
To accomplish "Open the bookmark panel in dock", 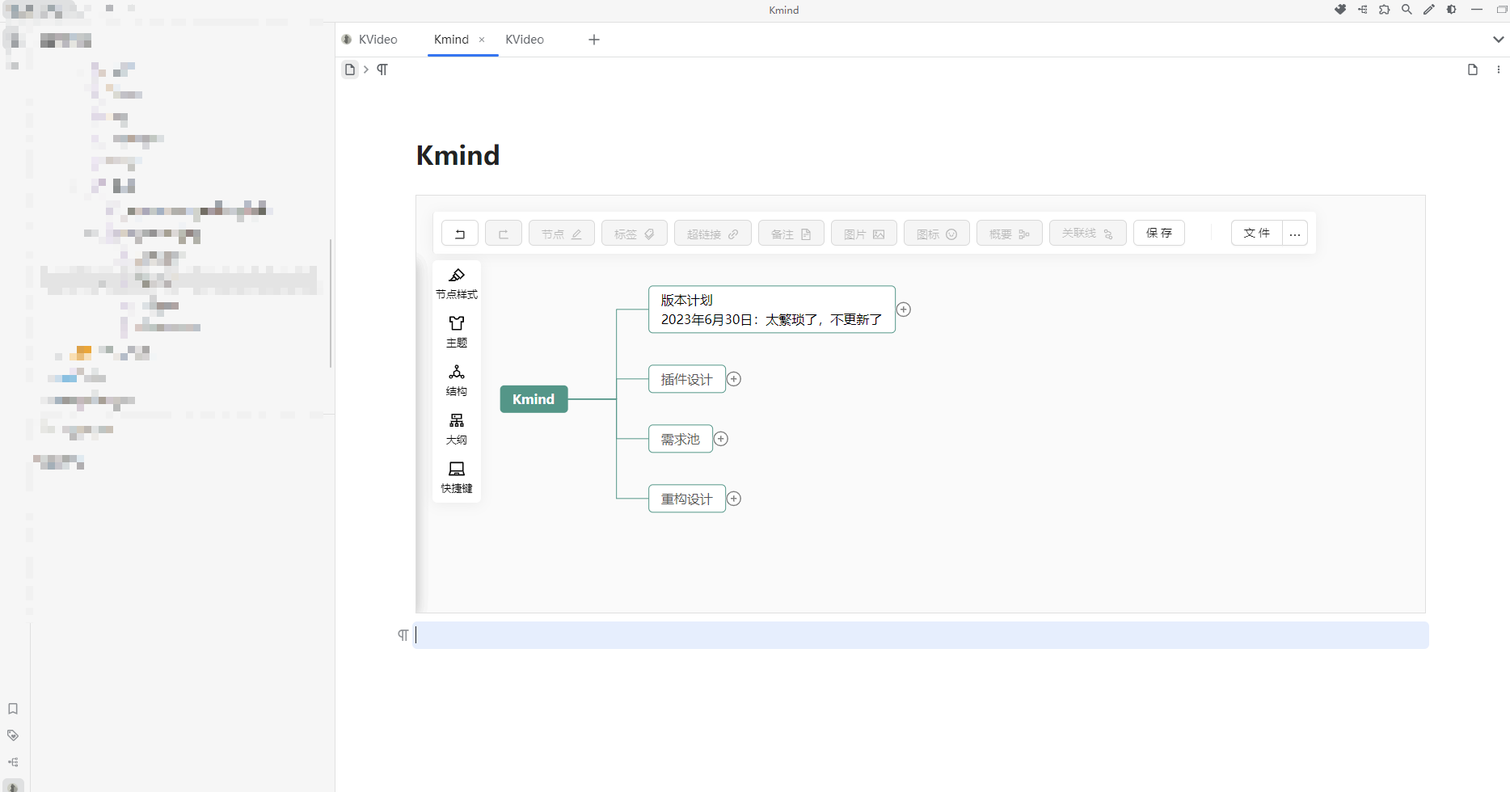I will click(x=13, y=709).
